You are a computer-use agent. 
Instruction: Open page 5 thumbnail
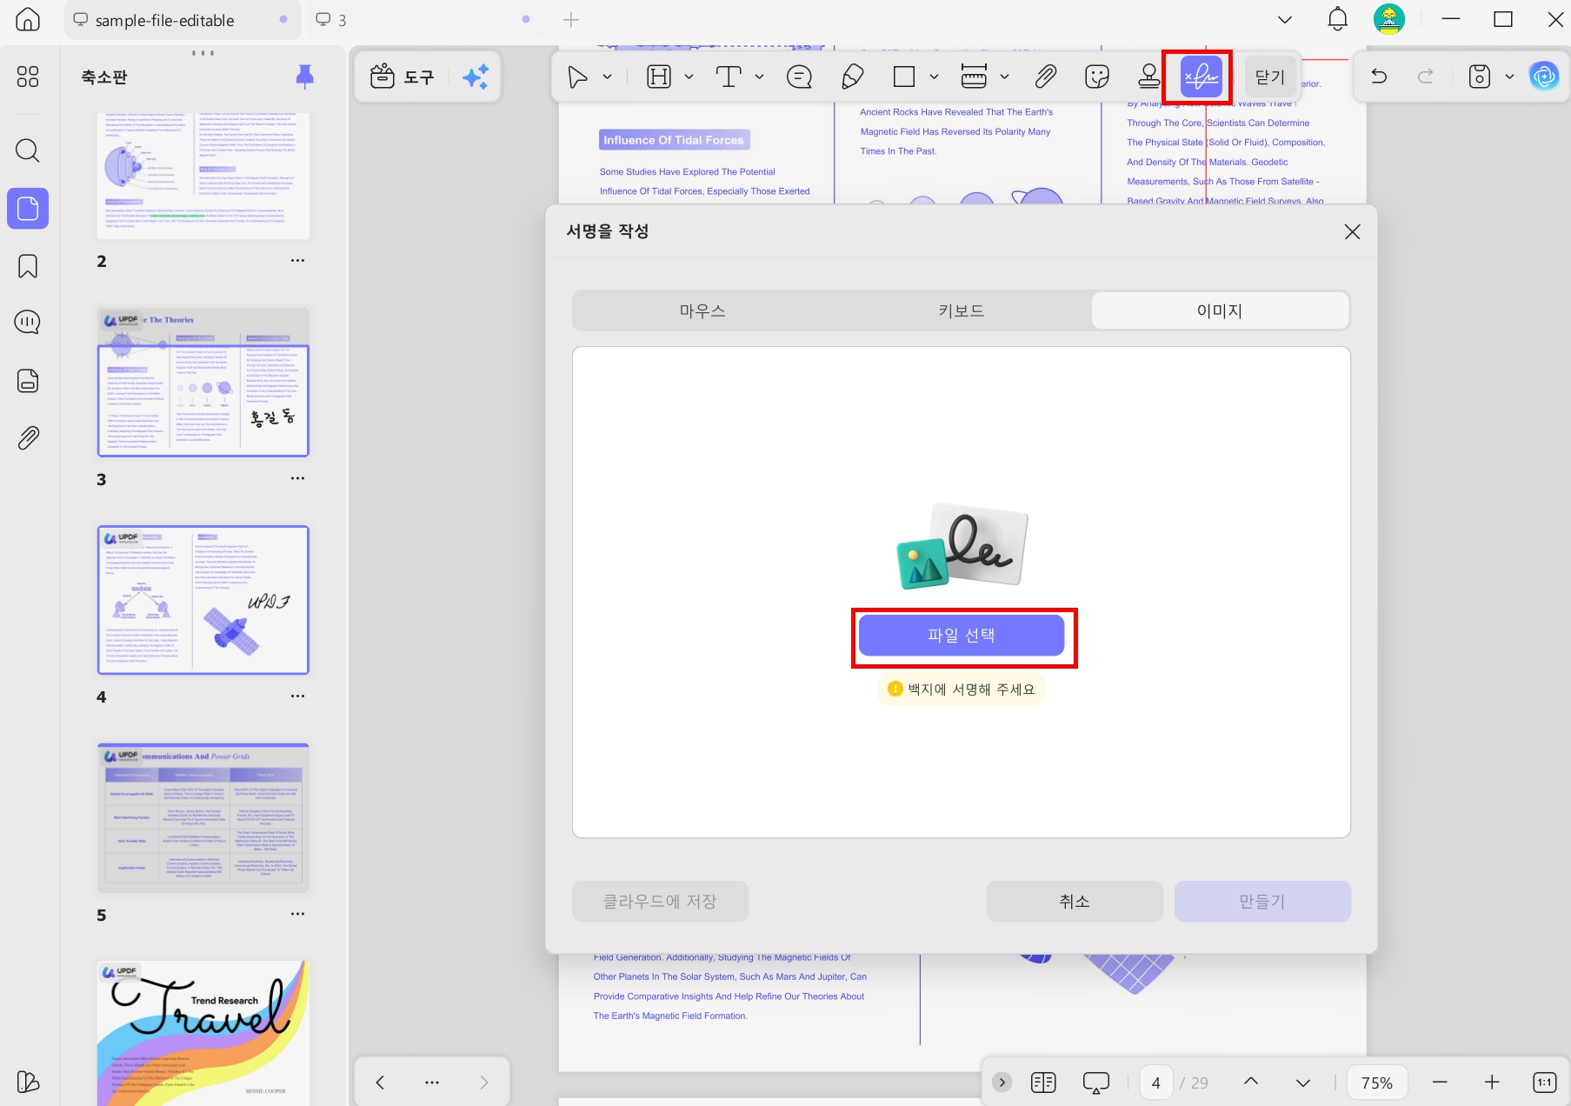pos(203,817)
